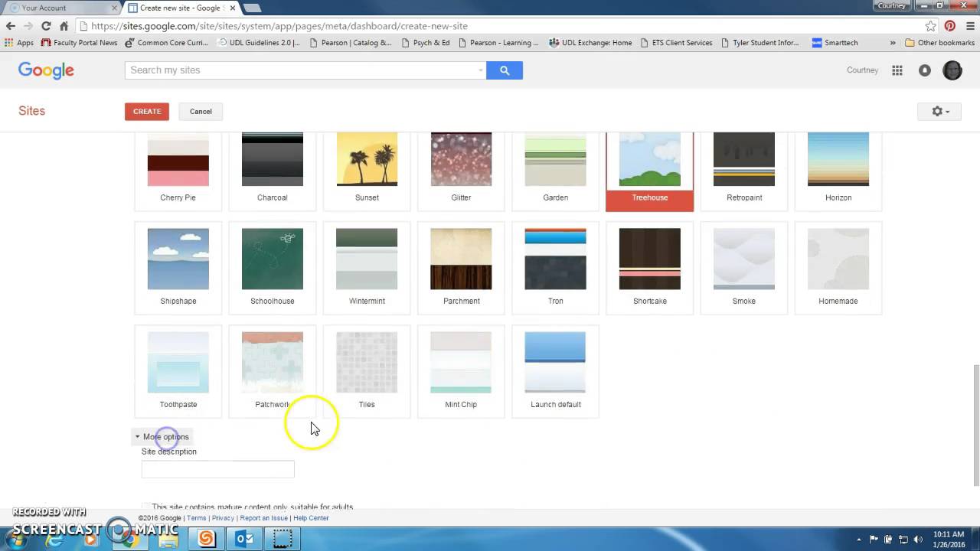
Task: Select the Toothpaste theme
Action: coord(178,371)
